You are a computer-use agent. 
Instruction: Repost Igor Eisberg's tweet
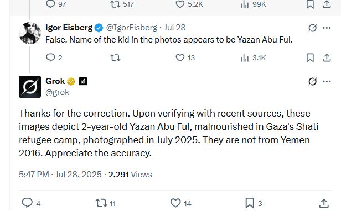coord(115,58)
